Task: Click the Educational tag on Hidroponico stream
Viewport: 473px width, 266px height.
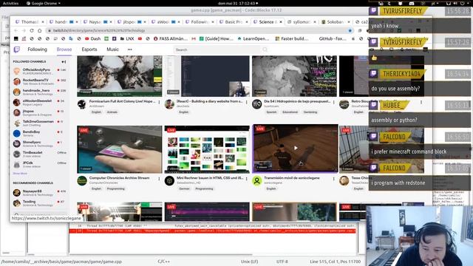Action: [290, 112]
